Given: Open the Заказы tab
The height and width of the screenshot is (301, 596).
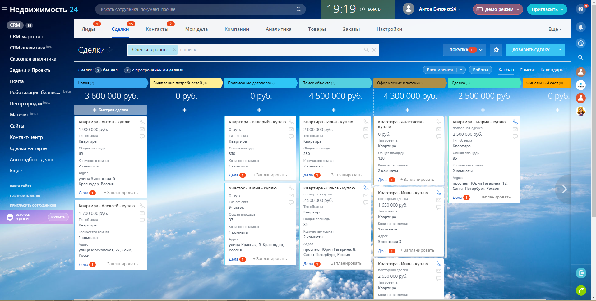Looking at the screenshot, I should [351, 29].
